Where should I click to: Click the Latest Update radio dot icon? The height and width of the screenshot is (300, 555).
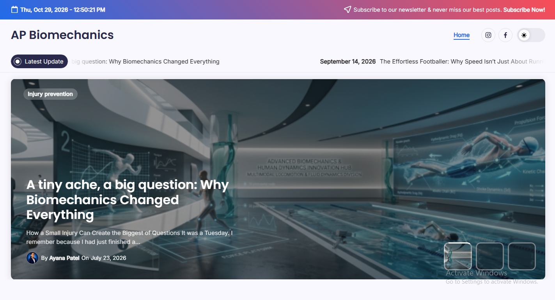(x=18, y=62)
